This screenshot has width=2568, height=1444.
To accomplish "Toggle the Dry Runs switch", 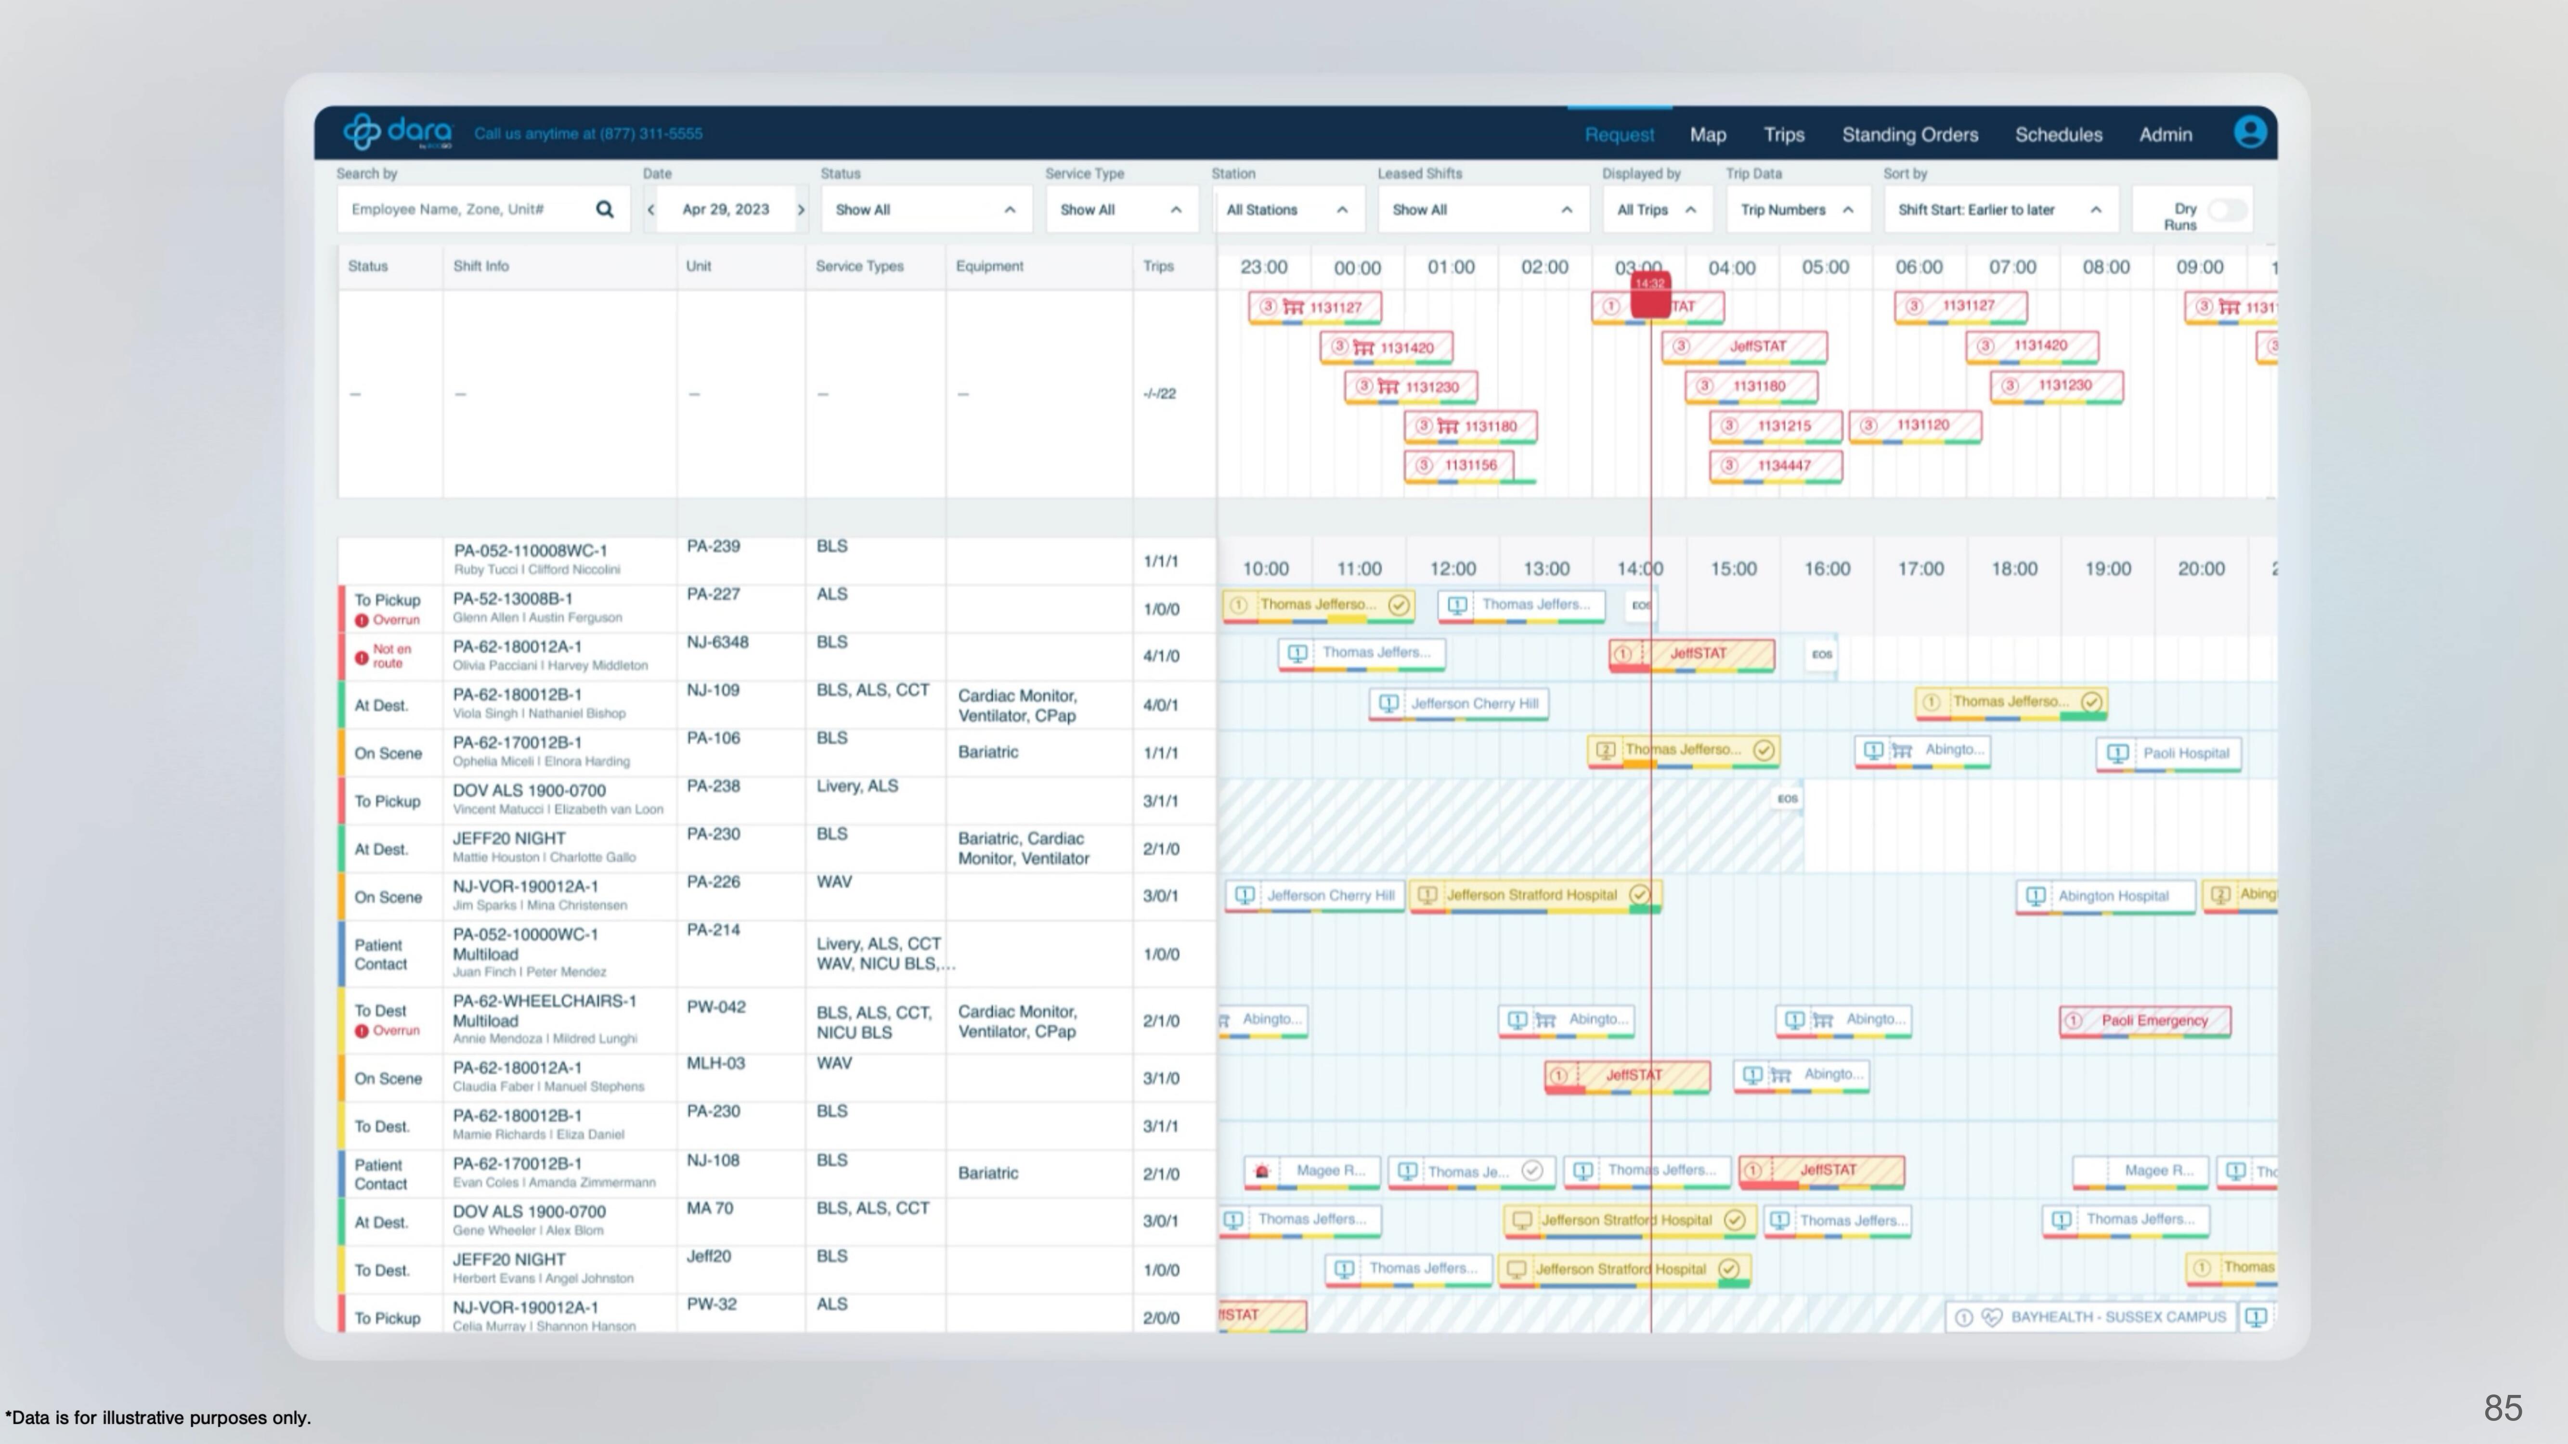I will [x=2227, y=209].
